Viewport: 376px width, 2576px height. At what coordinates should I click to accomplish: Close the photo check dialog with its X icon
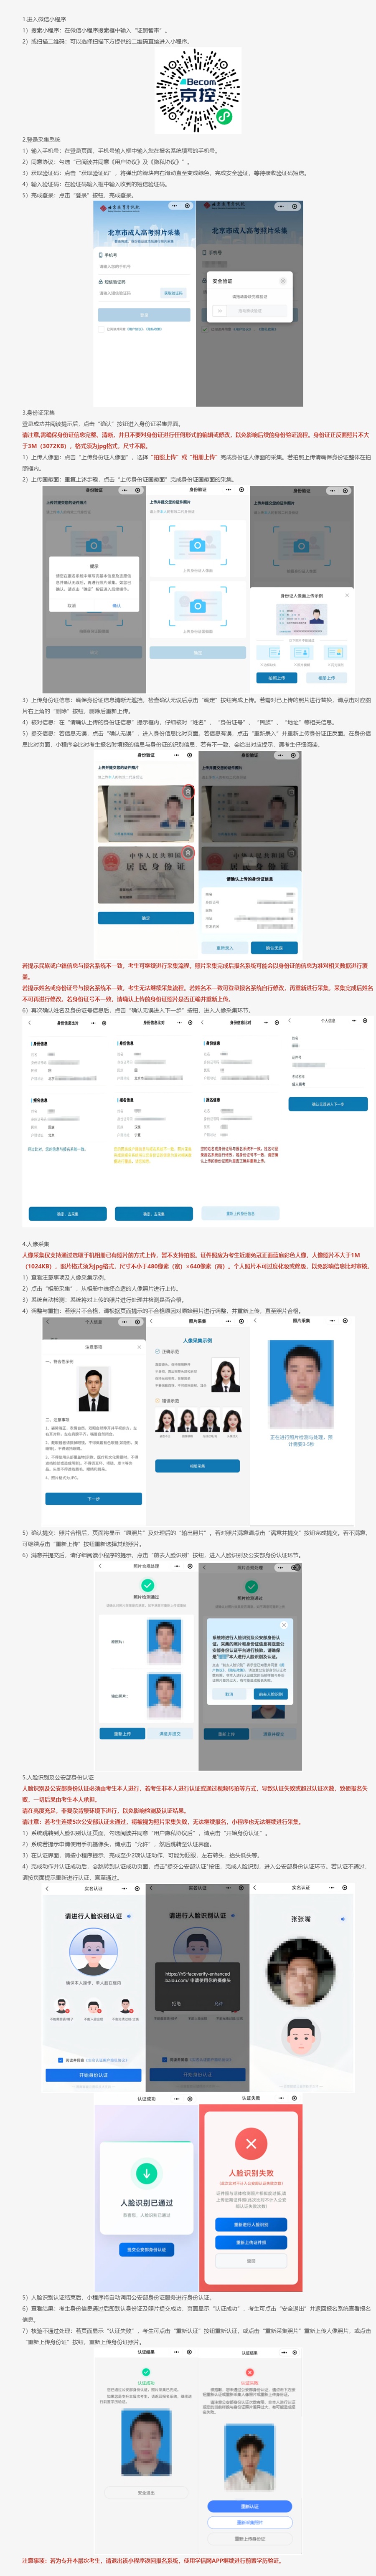[284, 1625]
